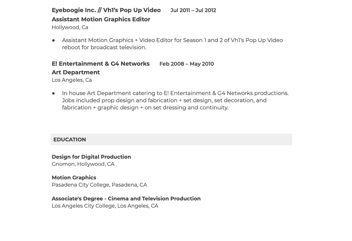
Task: Click the E! Entertainment & G4 Networks heading
Action: [100, 64]
